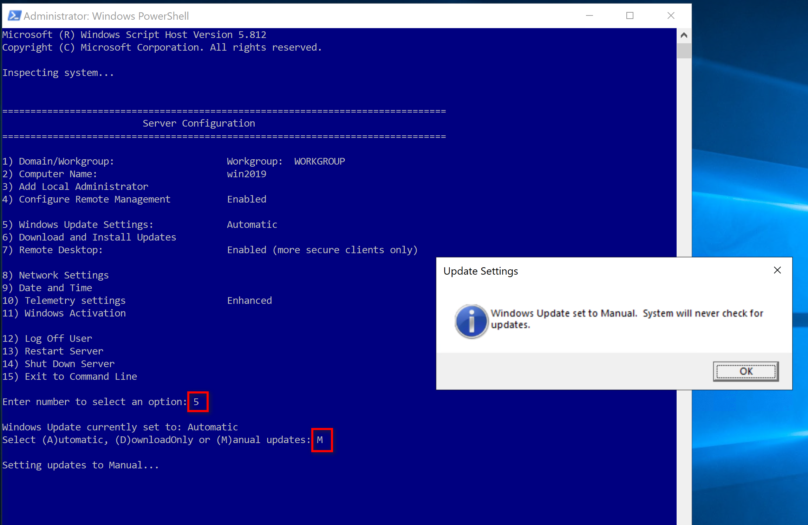The height and width of the screenshot is (525, 808).
Task: Click the dialog message about Manual updates
Action: 626,319
